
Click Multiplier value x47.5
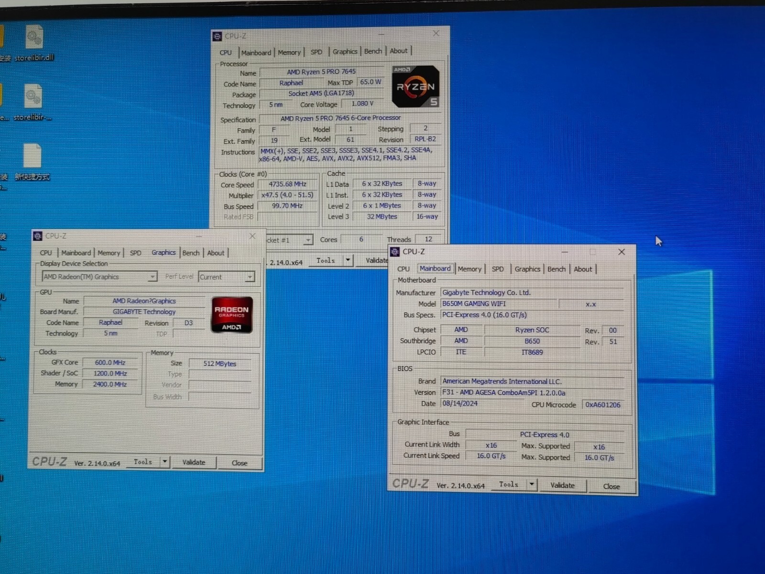pos(287,195)
